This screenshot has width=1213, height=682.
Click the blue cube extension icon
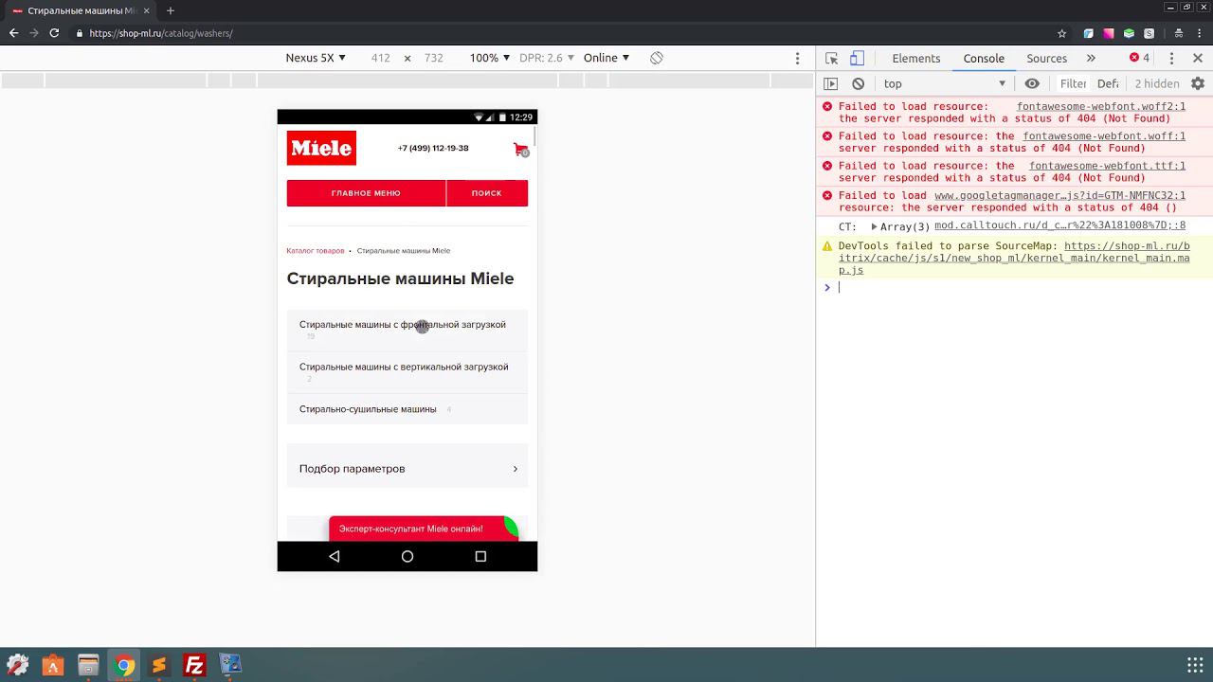(1088, 33)
